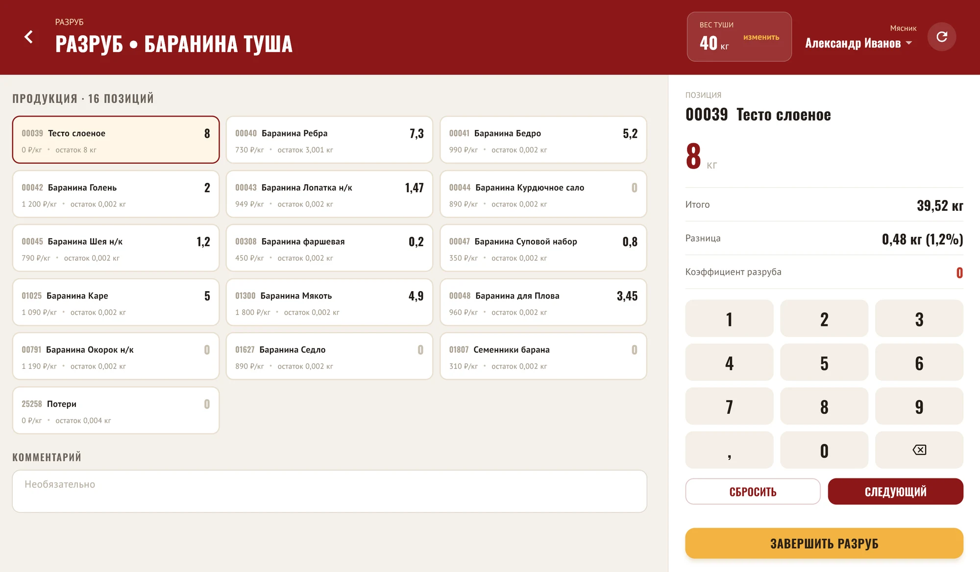980x572 pixels.
Task: Select the 00045 Баранина Шея н/к card
Action: point(116,248)
